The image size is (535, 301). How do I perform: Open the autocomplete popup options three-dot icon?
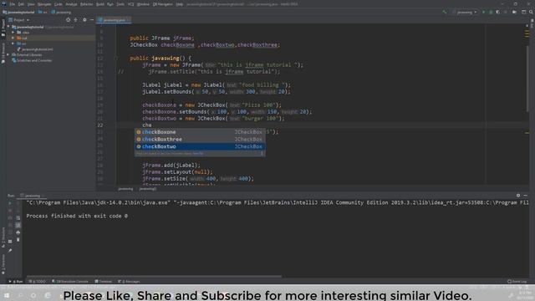262,154
